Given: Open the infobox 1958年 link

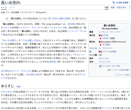Looking at the screenshot, I should point(105,38).
